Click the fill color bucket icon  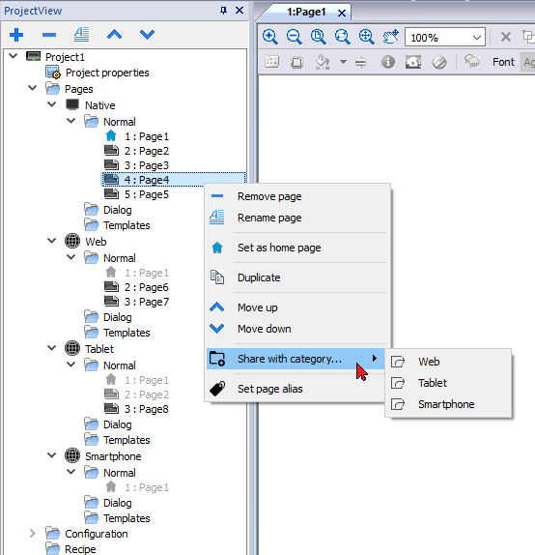coord(323,62)
